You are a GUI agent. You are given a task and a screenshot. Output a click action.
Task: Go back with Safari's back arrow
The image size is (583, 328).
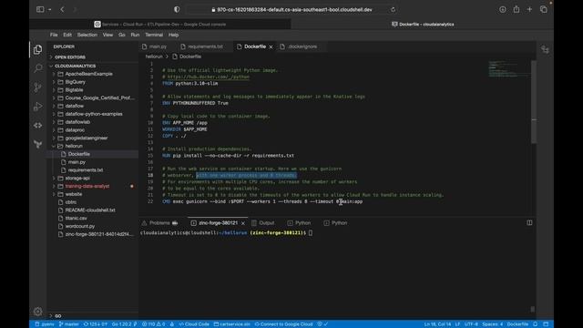[62, 9]
